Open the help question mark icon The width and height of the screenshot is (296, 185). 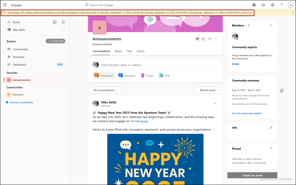[282, 5]
